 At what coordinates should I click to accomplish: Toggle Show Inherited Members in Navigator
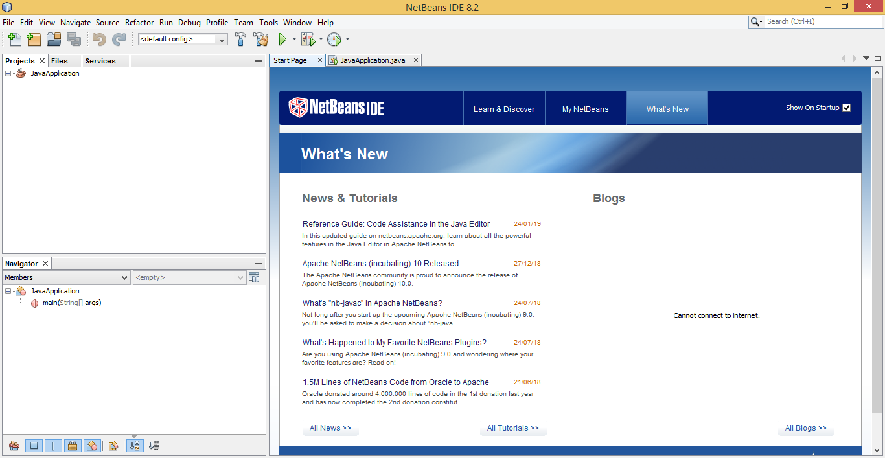tap(14, 446)
